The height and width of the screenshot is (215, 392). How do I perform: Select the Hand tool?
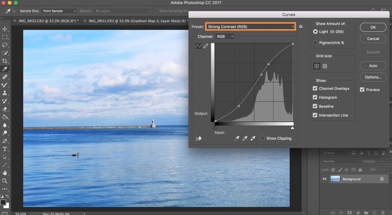point(5,173)
